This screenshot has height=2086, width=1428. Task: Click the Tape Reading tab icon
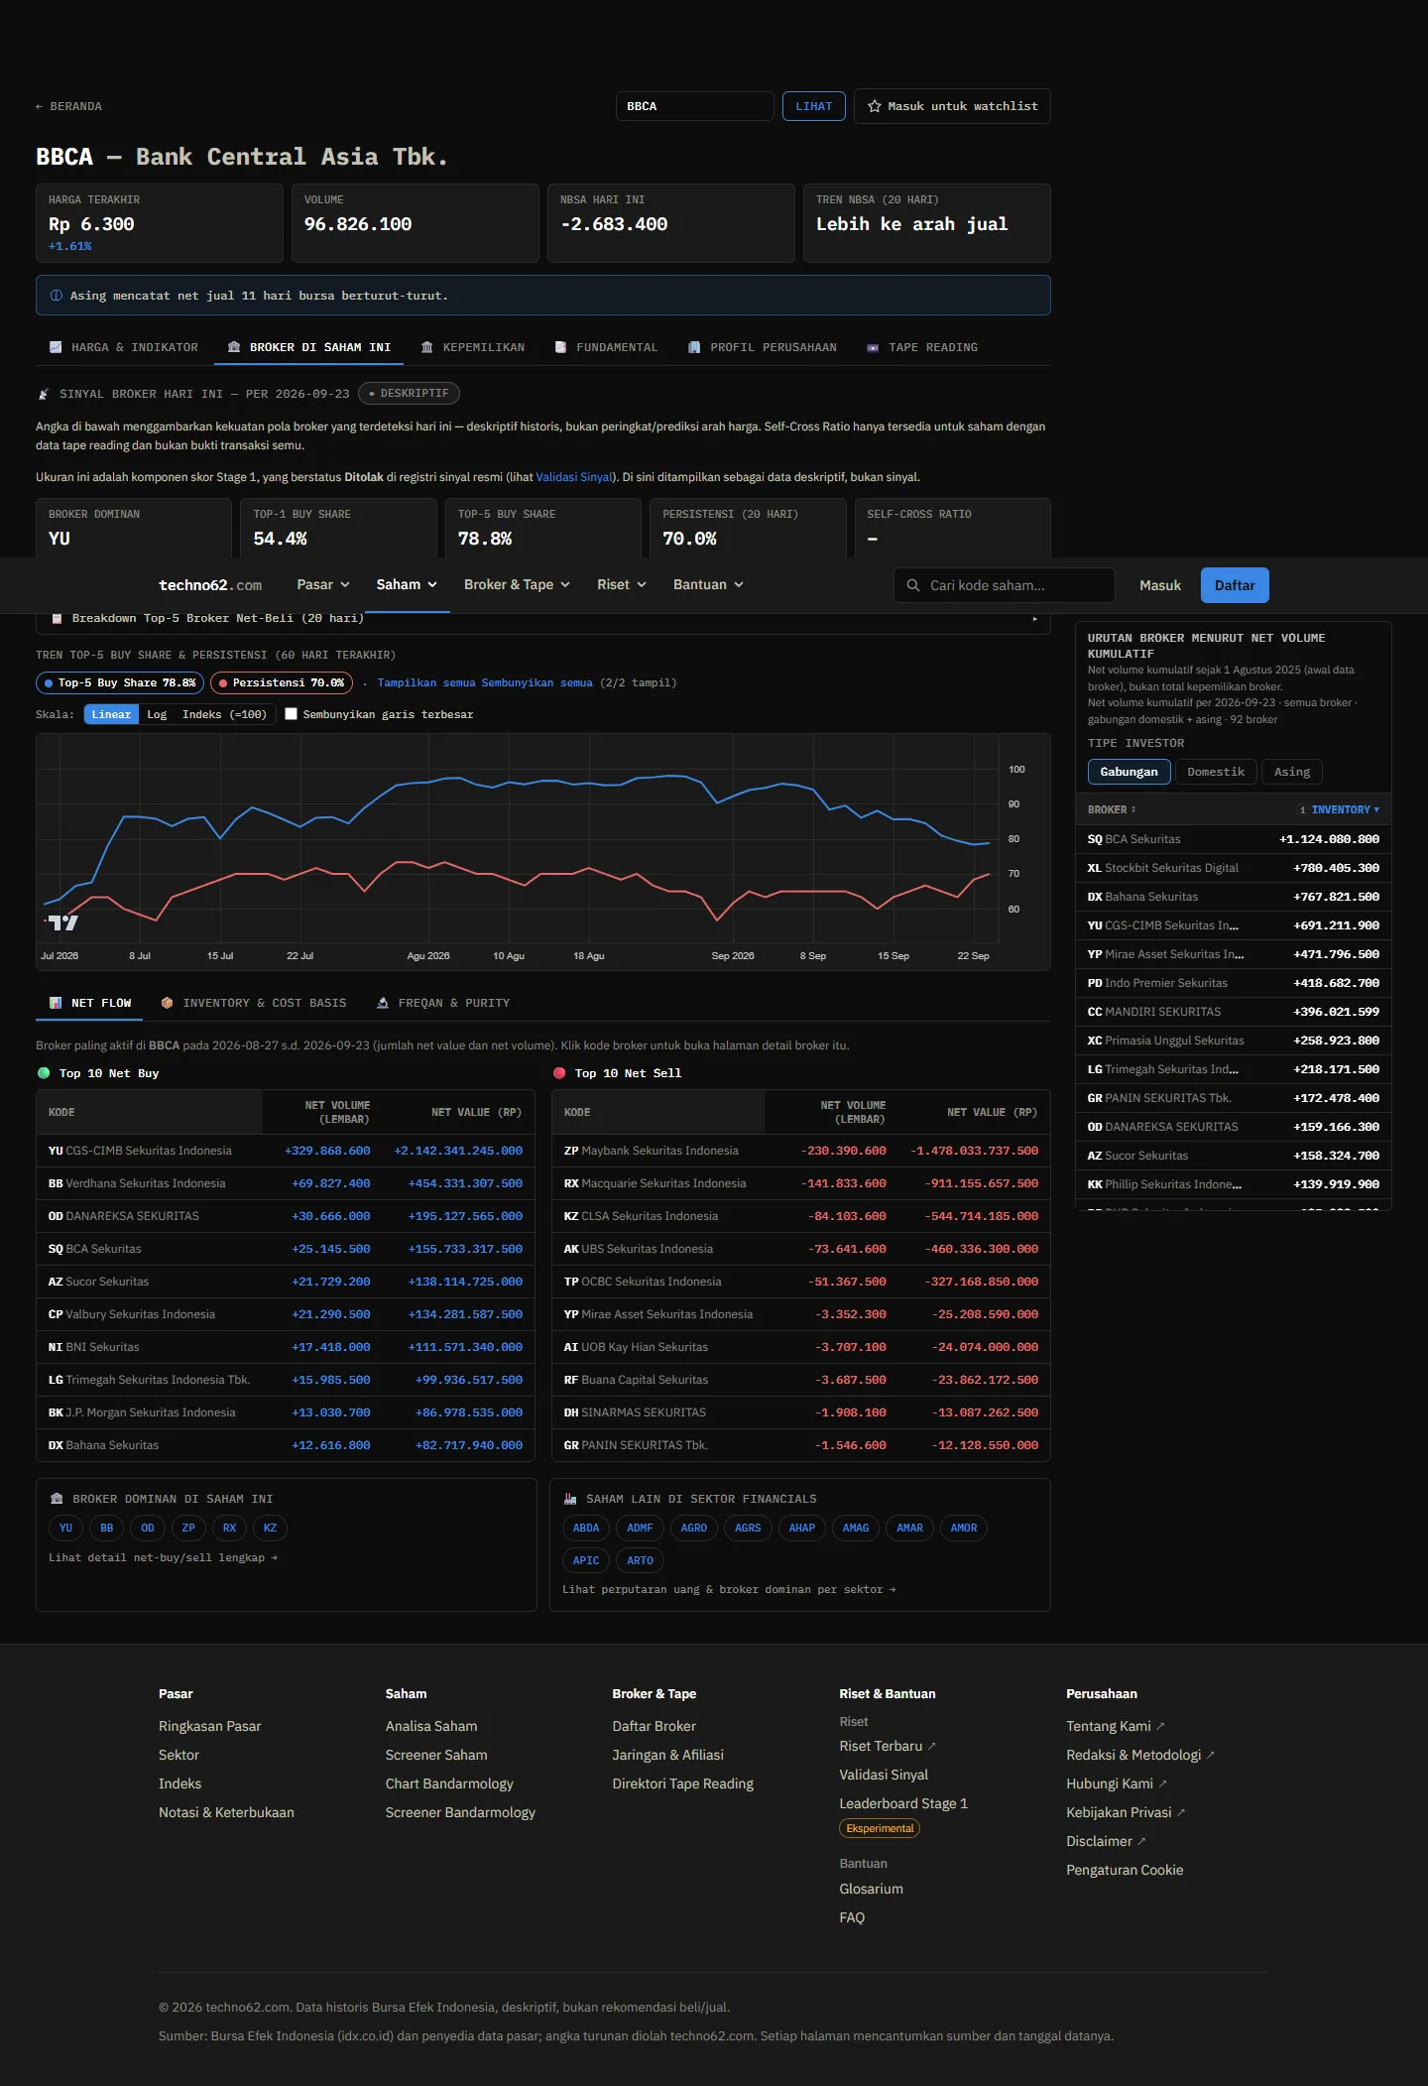(873, 347)
